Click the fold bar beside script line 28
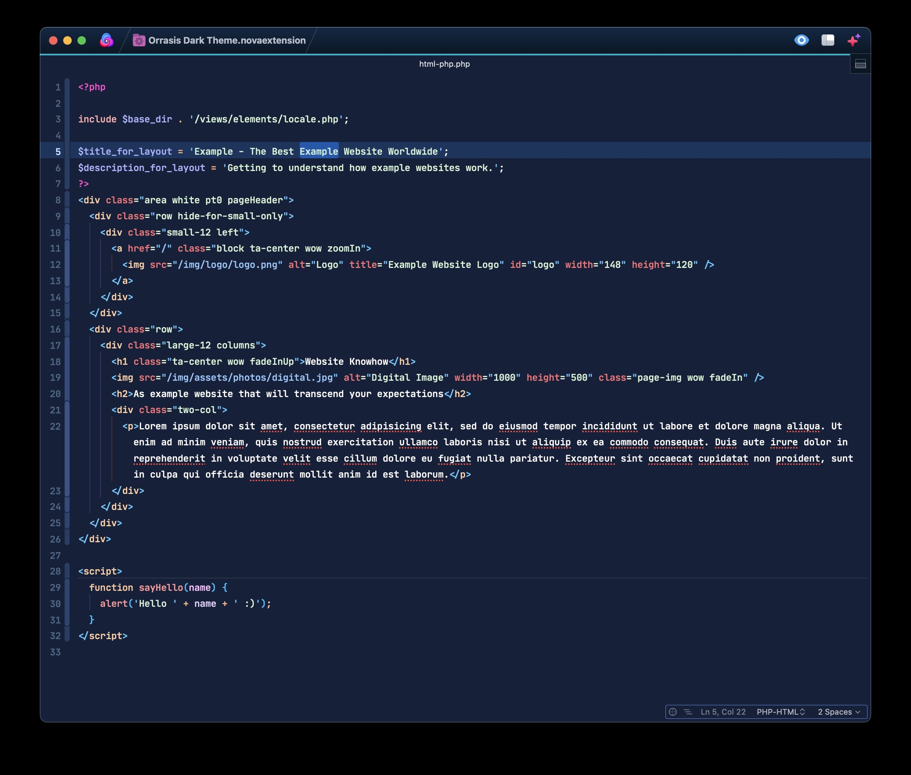 click(67, 571)
